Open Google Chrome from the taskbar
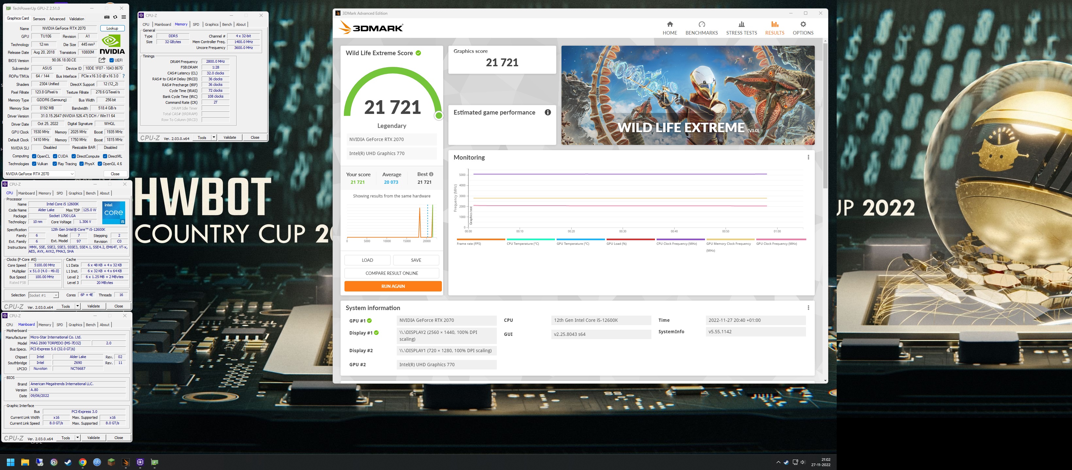 click(x=82, y=462)
